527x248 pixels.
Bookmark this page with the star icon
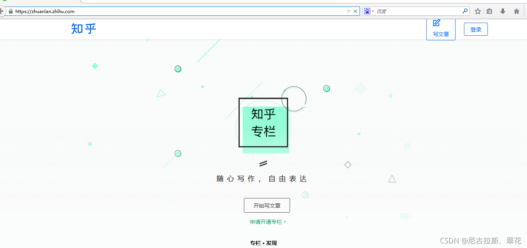pyautogui.click(x=478, y=12)
